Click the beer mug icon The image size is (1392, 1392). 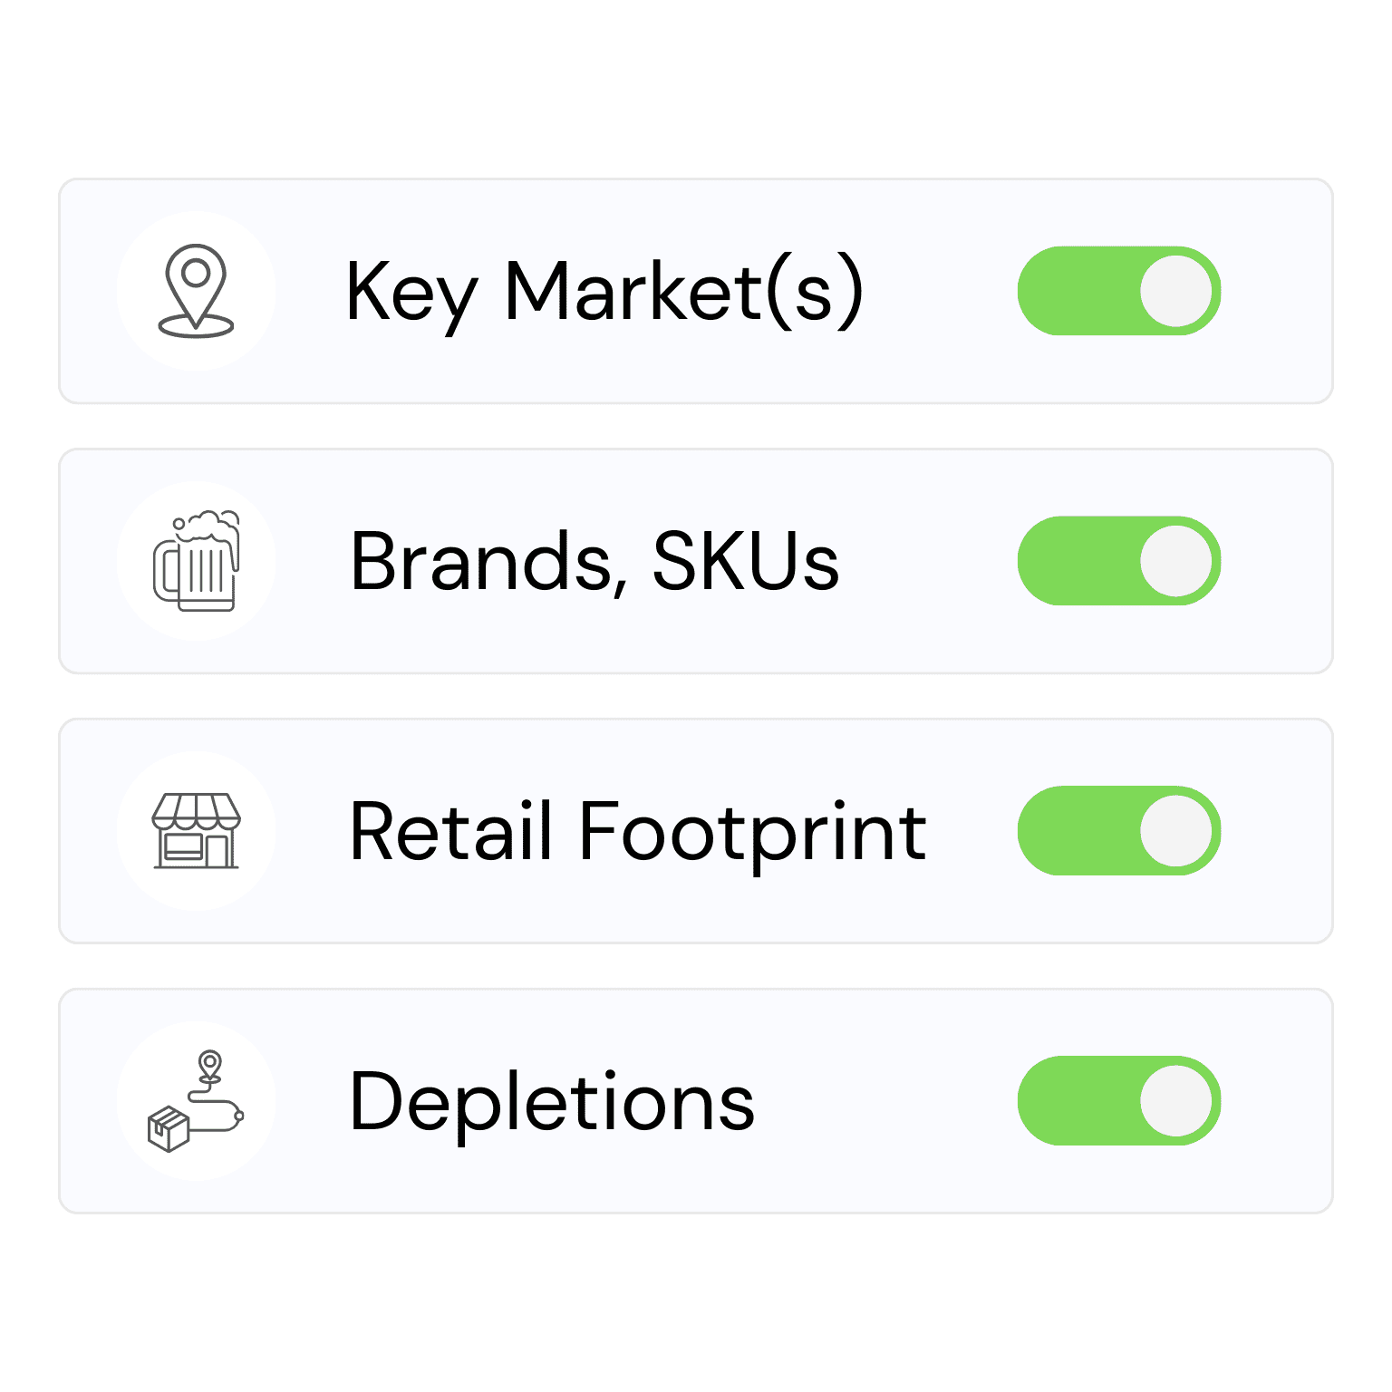pyautogui.click(x=196, y=561)
